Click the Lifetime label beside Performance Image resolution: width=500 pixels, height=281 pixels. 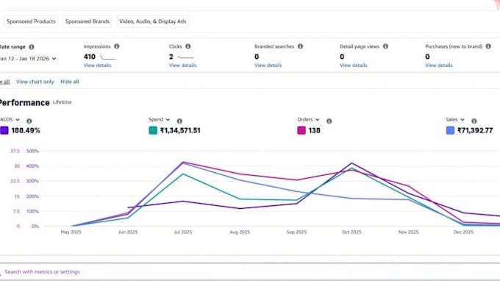(63, 102)
